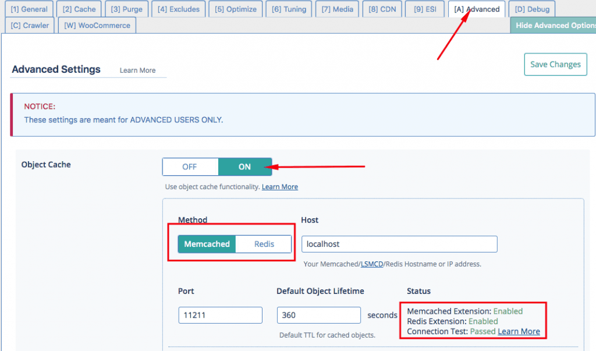Open the [6] Tuning tab
The width and height of the screenshot is (596, 351).
pos(289,9)
